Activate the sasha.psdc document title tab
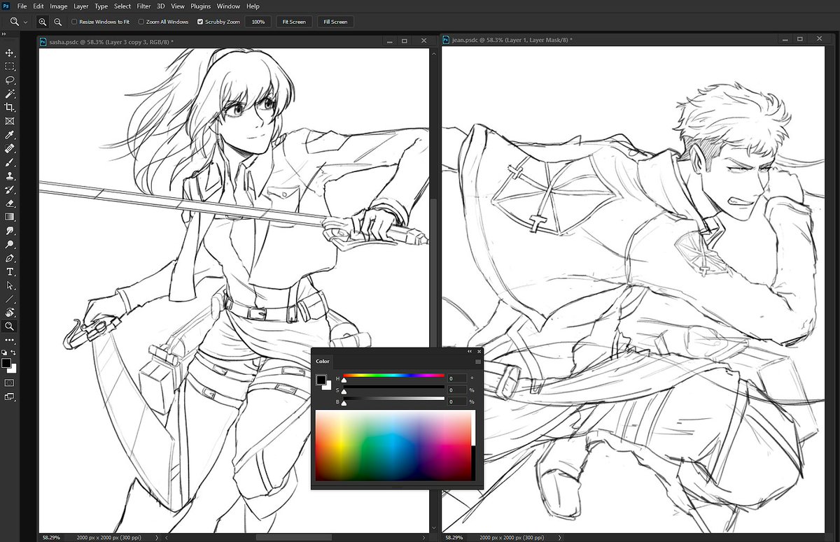 (x=112, y=41)
